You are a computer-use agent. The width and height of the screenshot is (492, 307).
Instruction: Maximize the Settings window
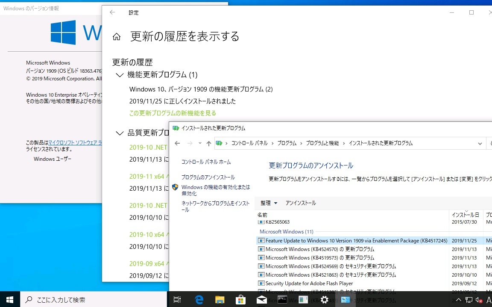pos(471,12)
